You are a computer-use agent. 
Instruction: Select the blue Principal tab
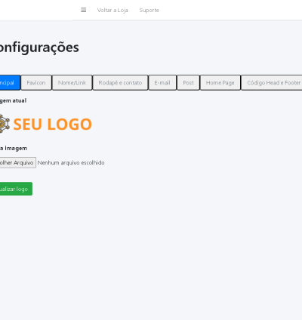pos(10,82)
